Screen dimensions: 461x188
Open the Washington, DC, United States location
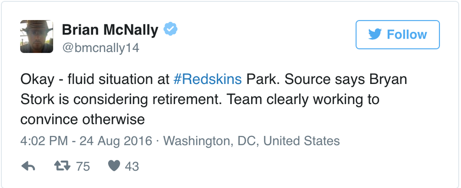pyautogui.click(x=251, y=141)
